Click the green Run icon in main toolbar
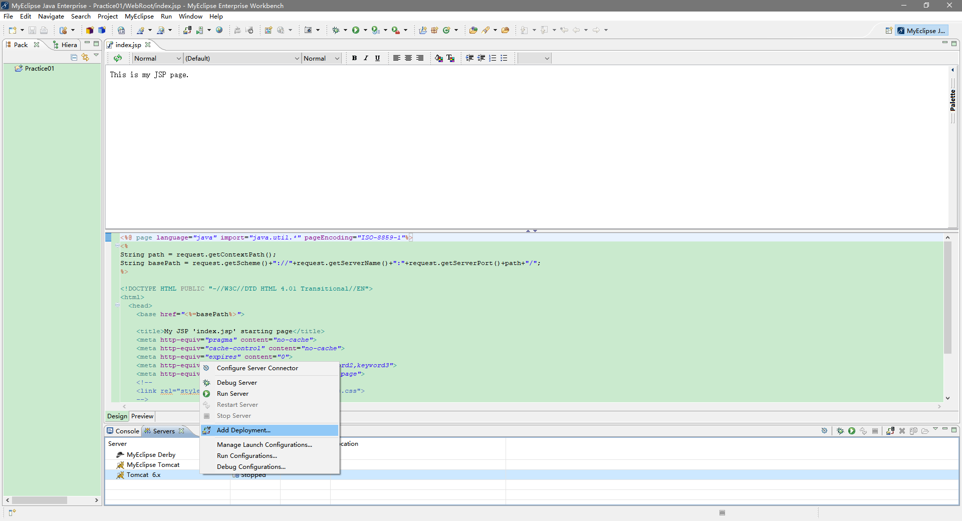962x521 pixels. 355,30
